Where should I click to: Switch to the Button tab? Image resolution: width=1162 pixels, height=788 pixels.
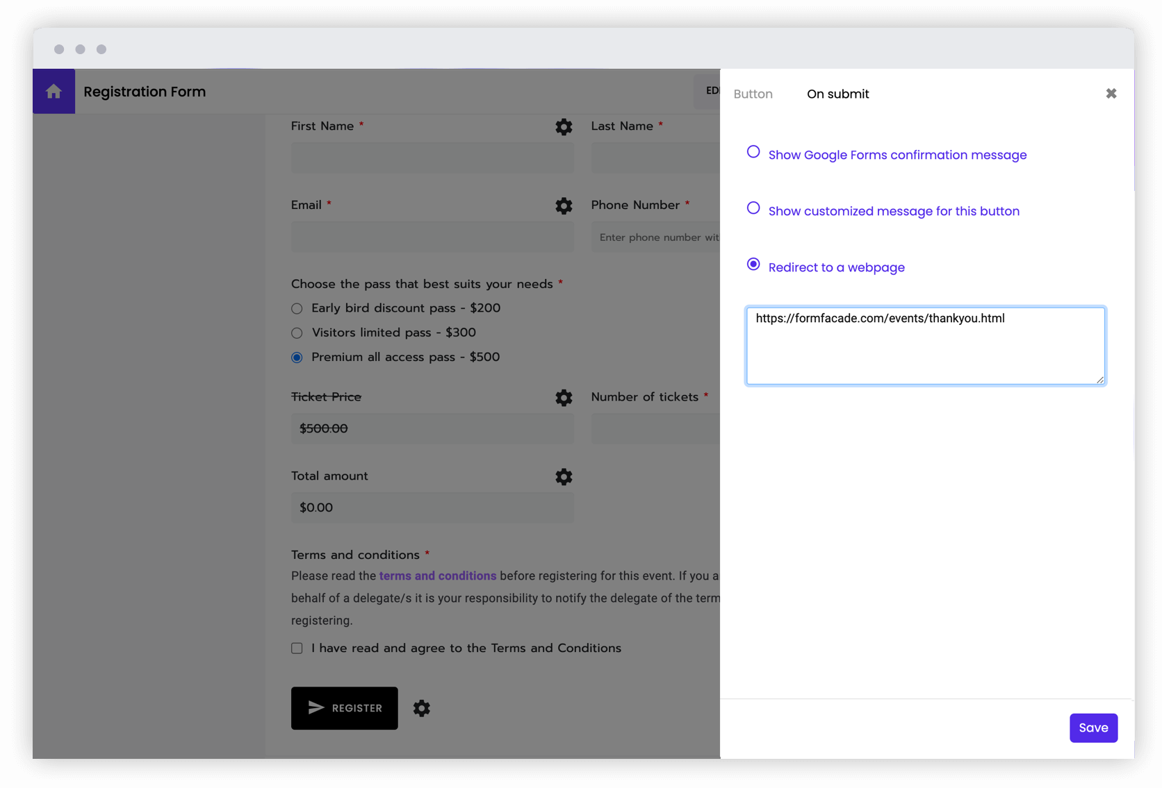pos(753,94)
